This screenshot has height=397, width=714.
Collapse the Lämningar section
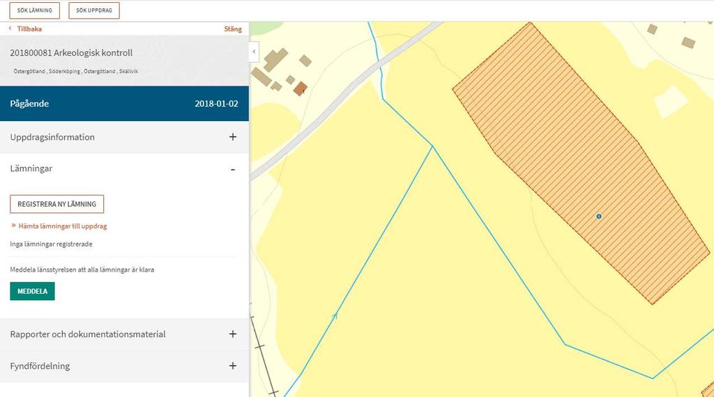124,169
